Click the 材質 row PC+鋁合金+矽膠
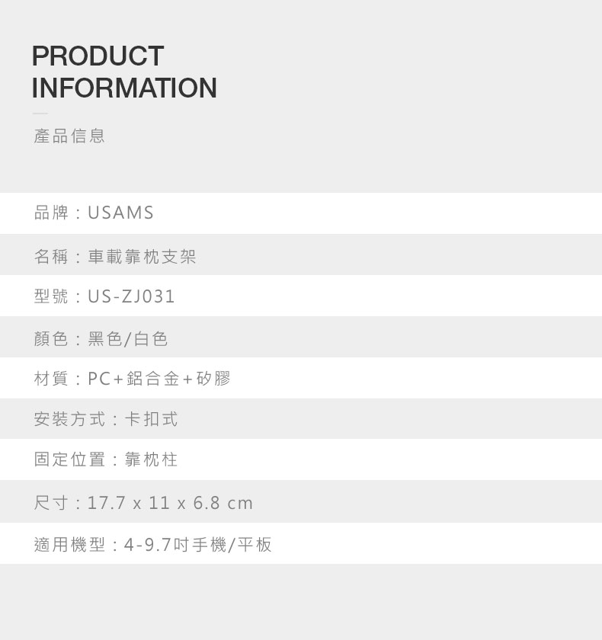 point(301,378)
